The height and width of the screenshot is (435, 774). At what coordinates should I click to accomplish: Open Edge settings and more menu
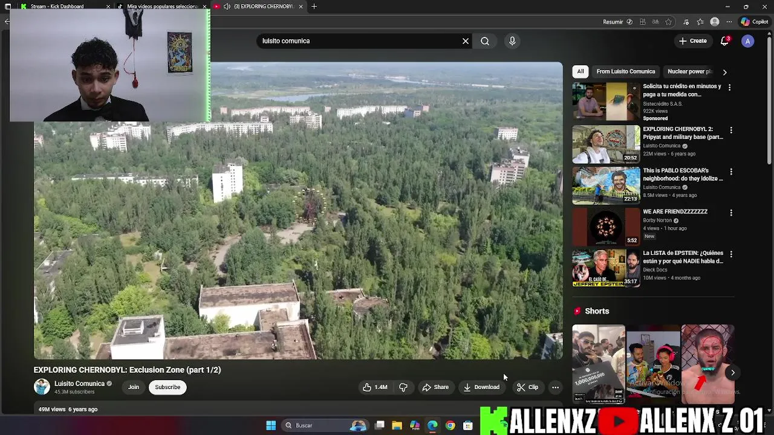coord(729,22)
